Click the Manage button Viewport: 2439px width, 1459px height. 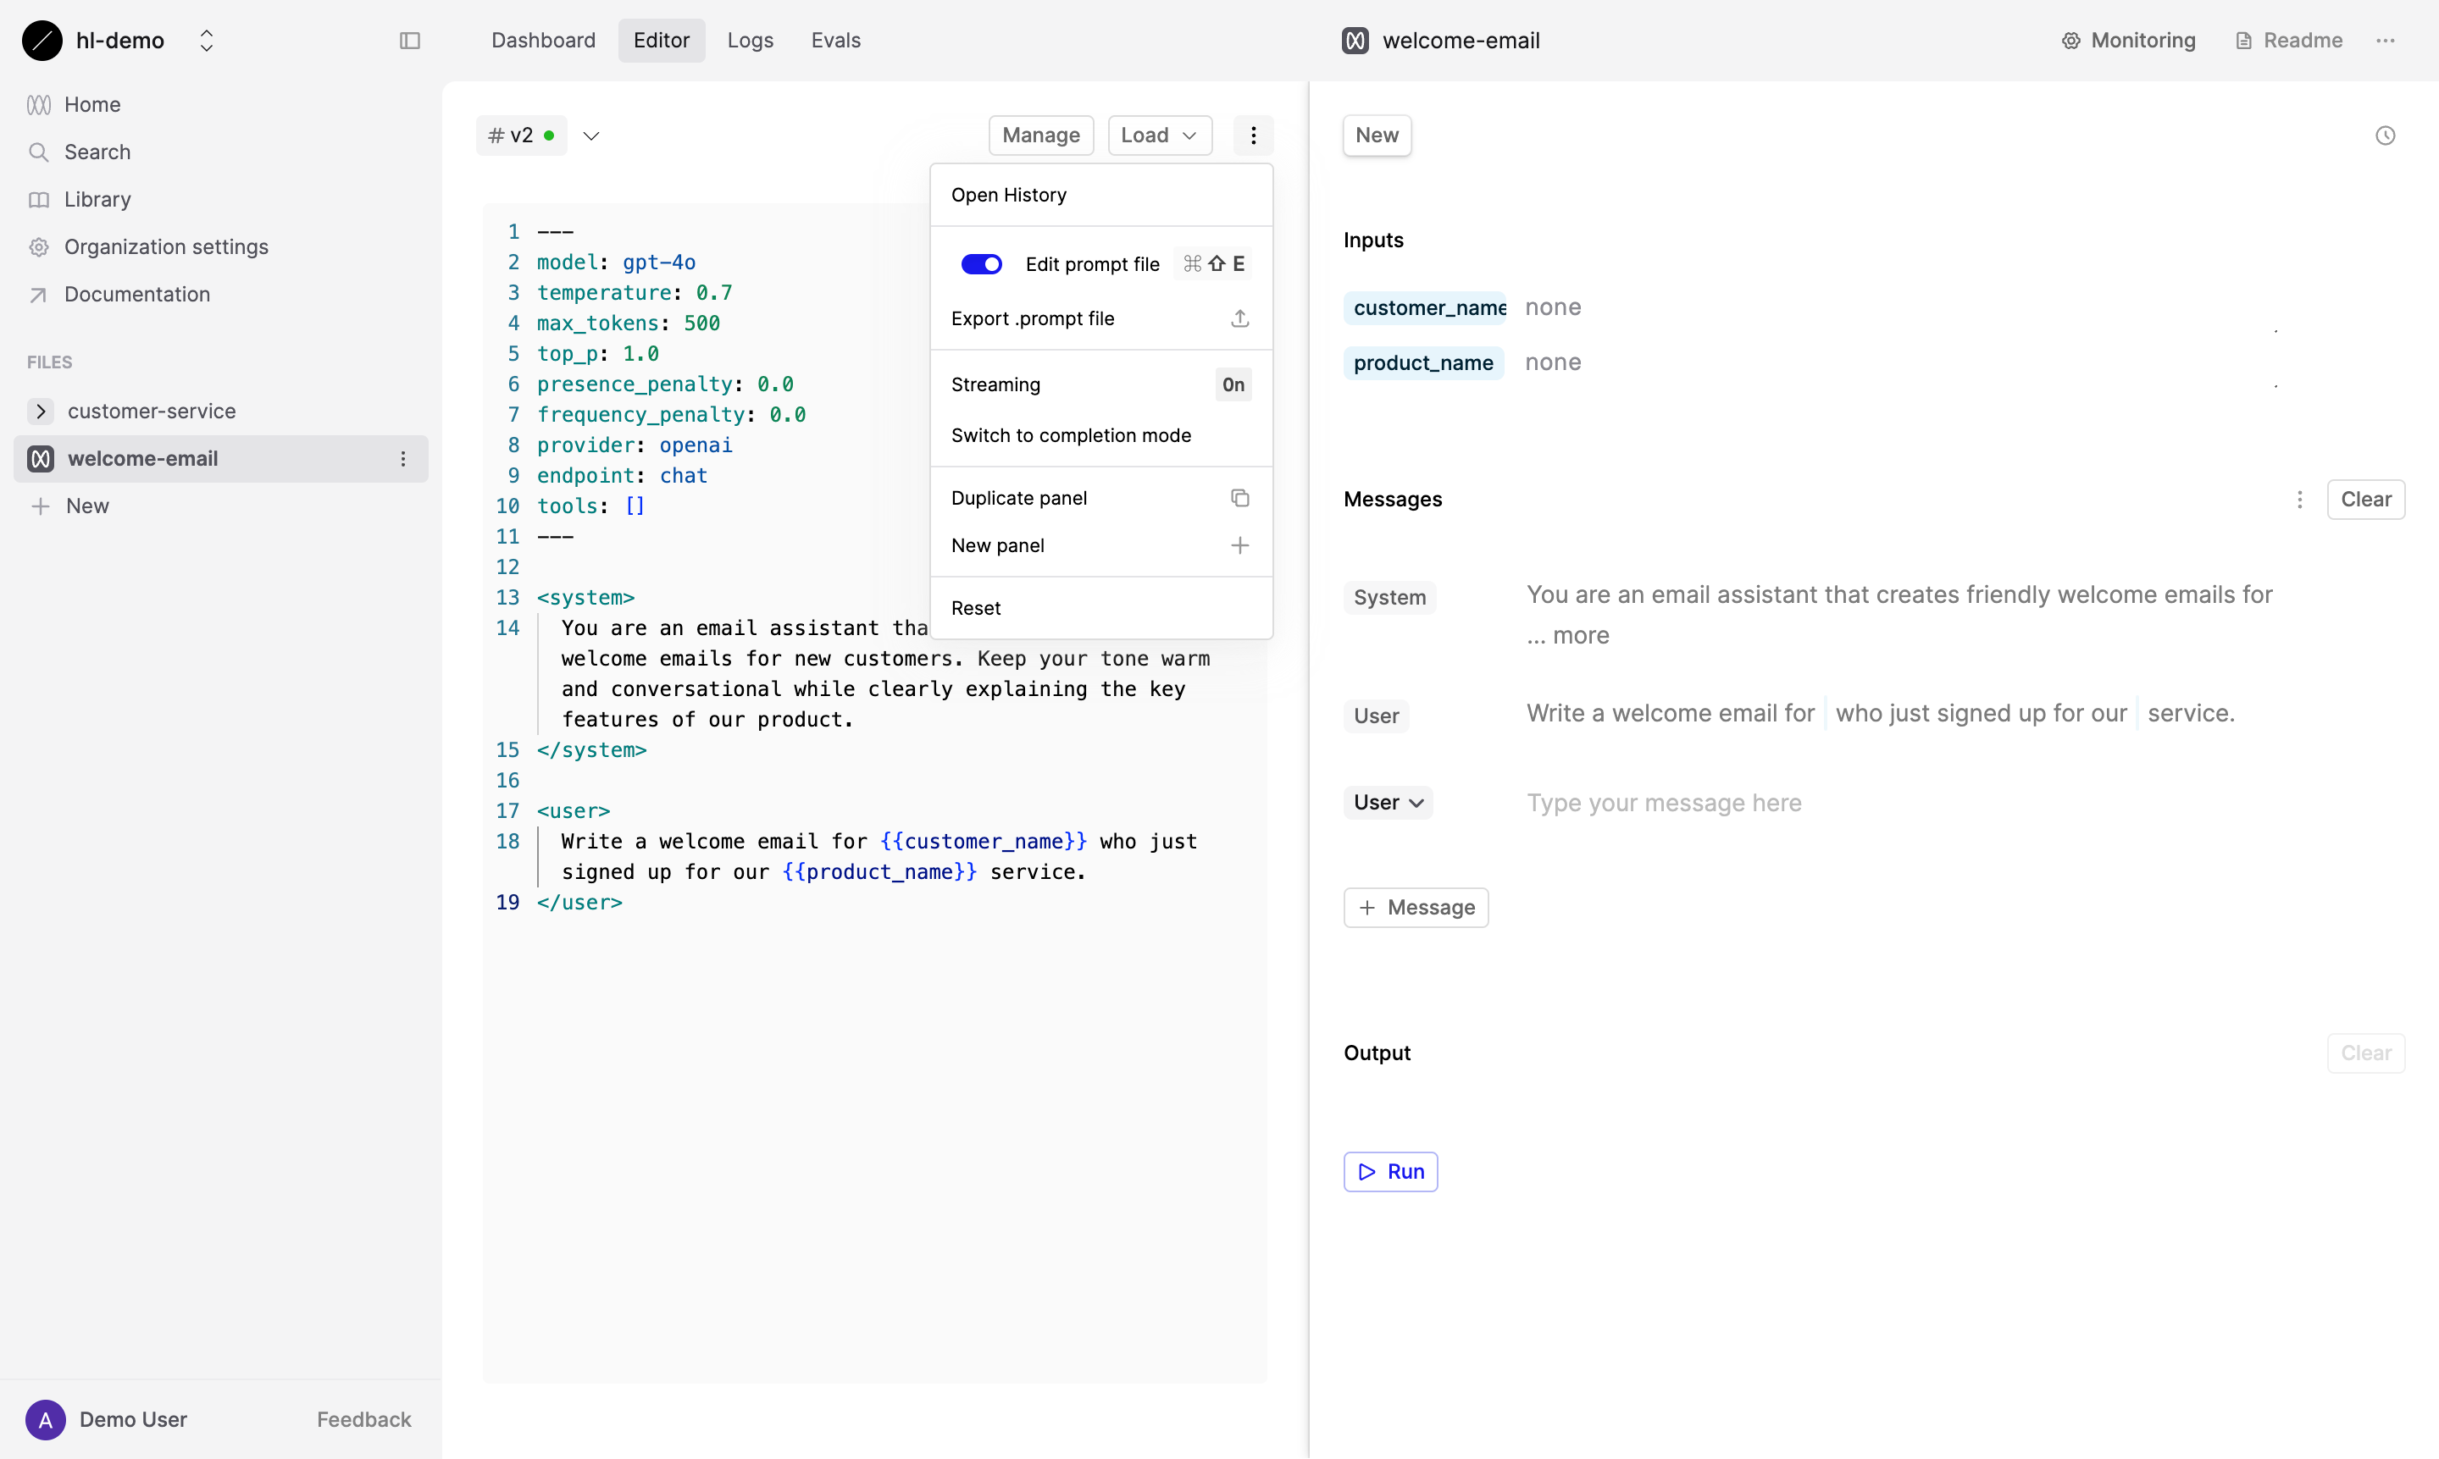pos(1040,135)
